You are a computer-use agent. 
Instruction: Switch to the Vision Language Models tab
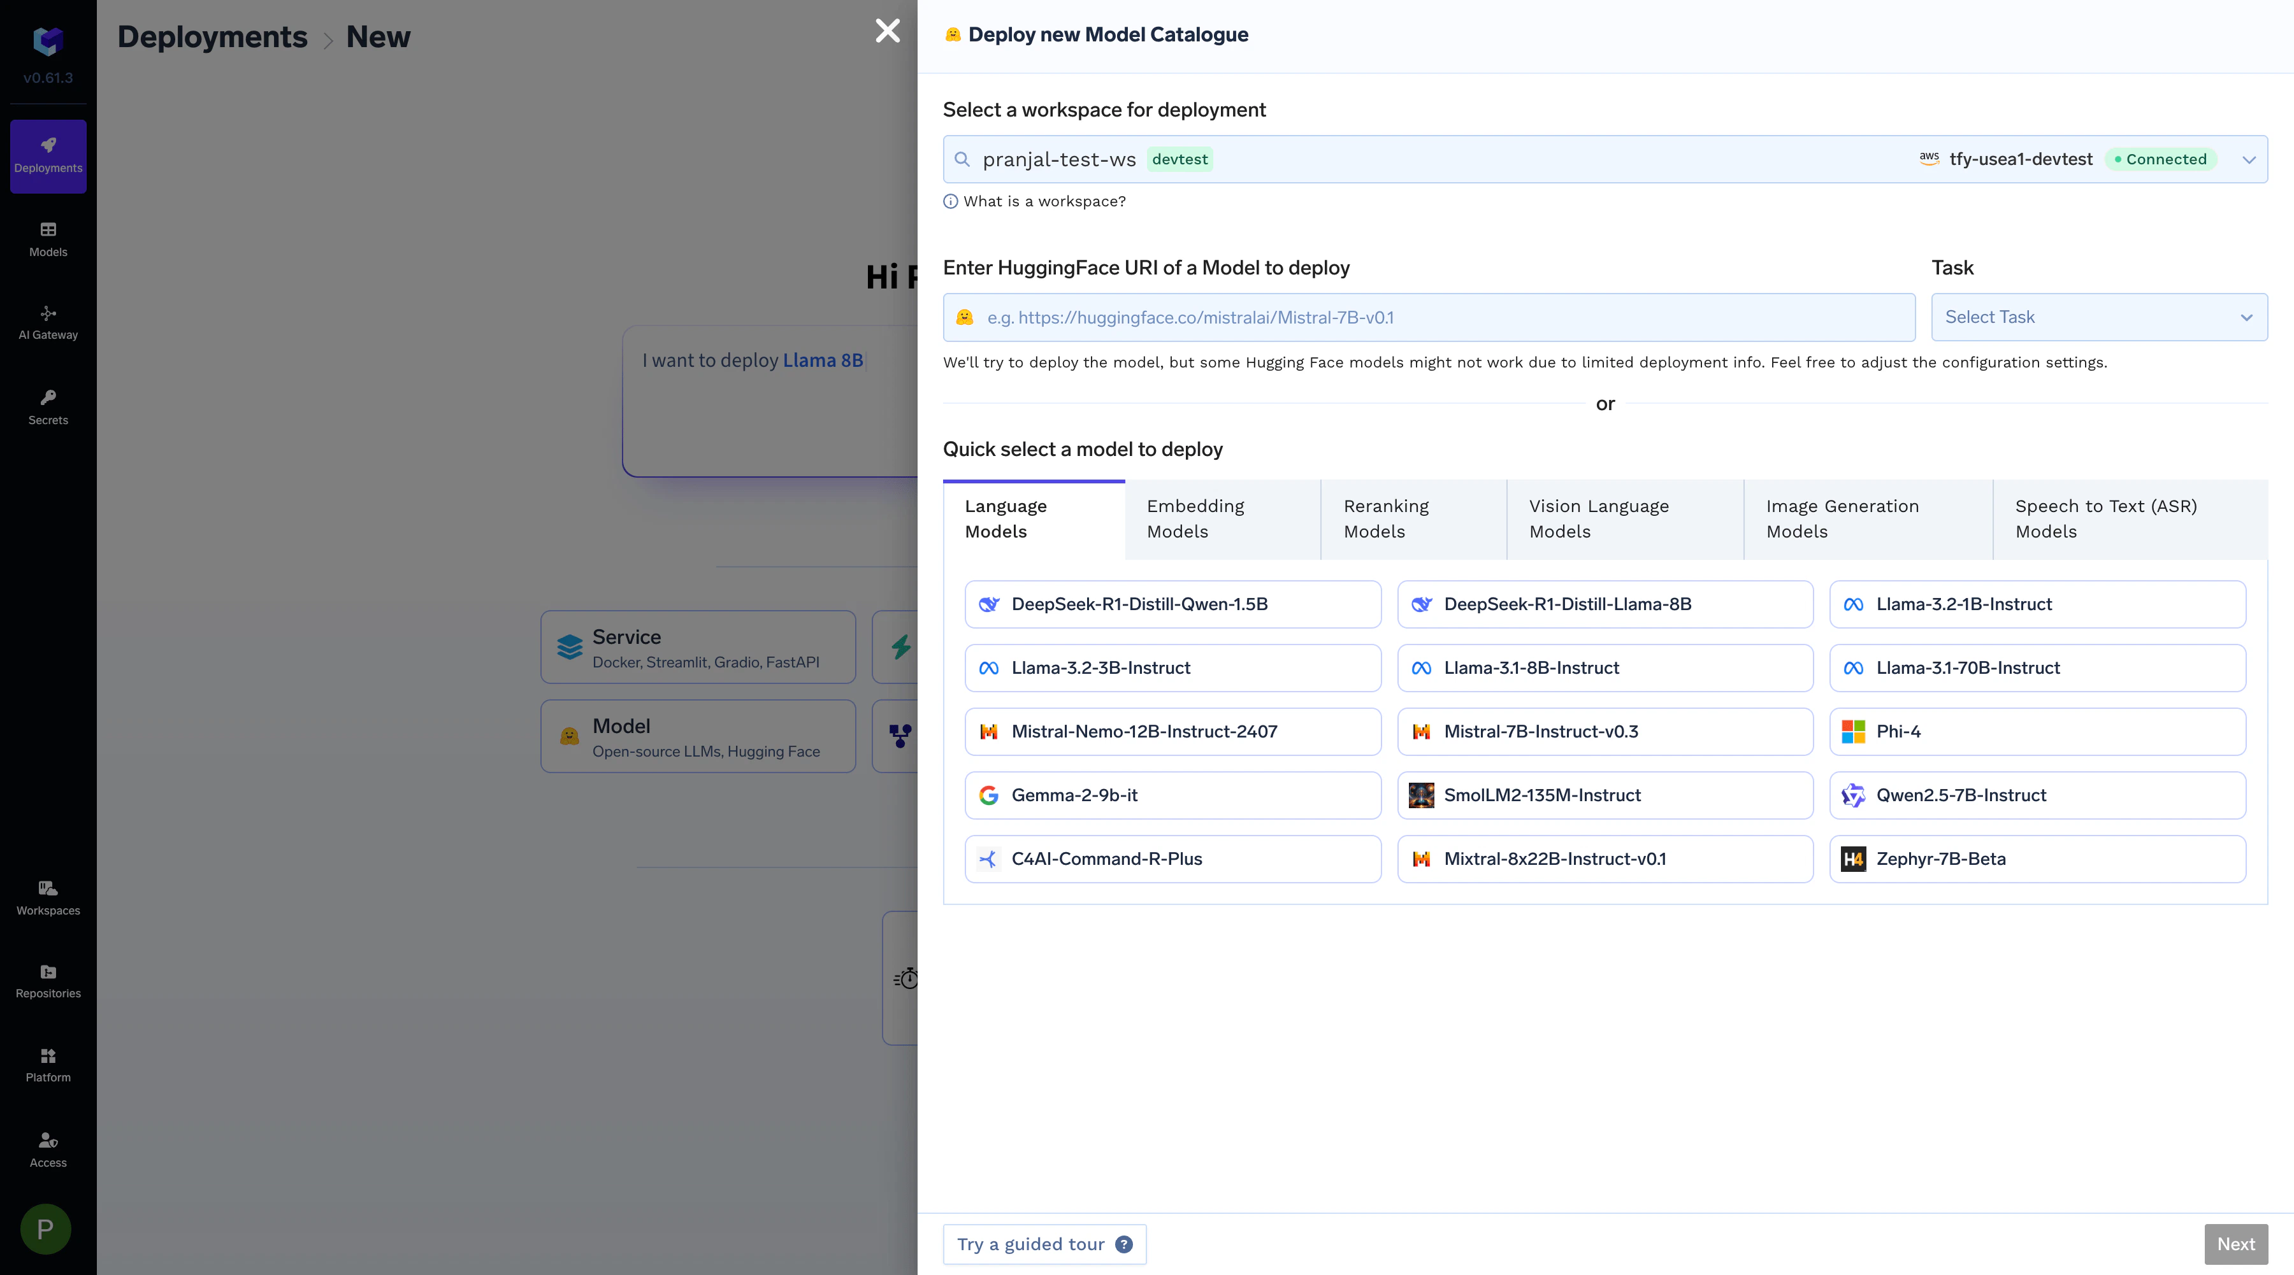(x=1599, y=518)
